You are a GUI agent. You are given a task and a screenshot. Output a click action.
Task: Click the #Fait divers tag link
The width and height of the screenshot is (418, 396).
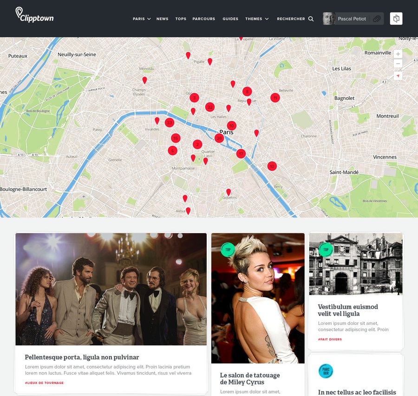click(330, 339)
